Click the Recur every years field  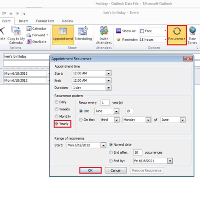pyautogui.click(x=105, y=103)
